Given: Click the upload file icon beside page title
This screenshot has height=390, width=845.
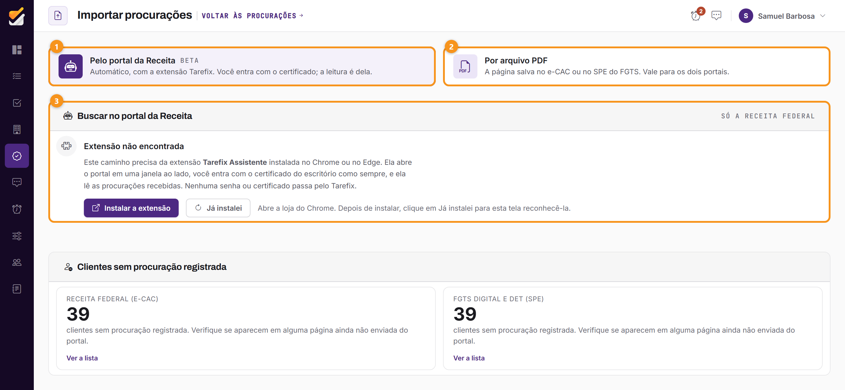Looking at the screenshot, I should point(58,15).
